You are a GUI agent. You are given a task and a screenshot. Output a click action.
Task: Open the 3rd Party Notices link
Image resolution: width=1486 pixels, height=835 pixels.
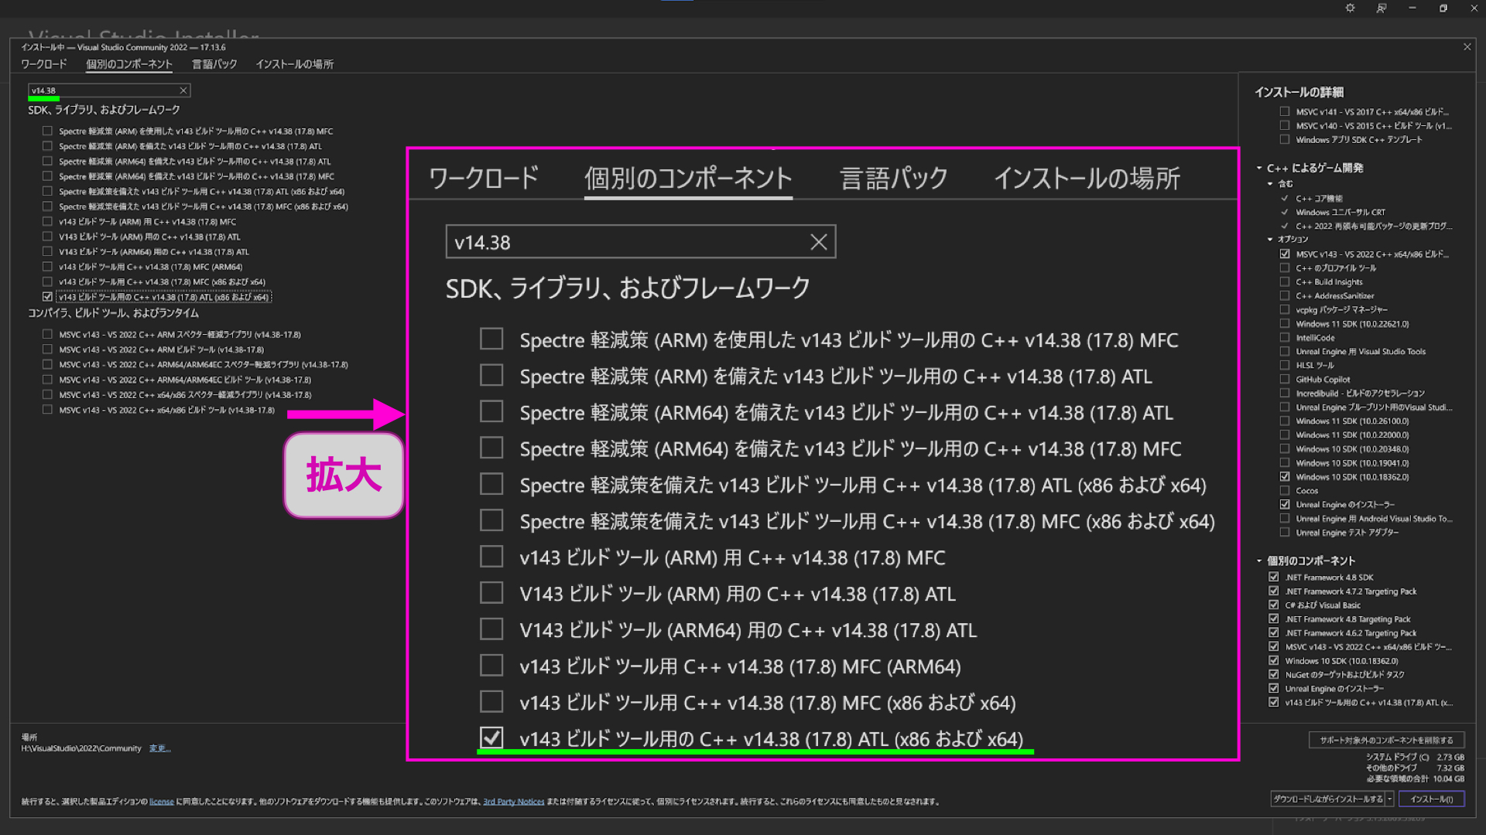pos(513,802)
